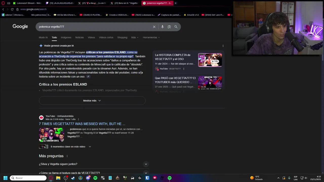This screenshot has height=182, width=324.
Task: Switch to Modo IA tab
Action: (43, 37)
